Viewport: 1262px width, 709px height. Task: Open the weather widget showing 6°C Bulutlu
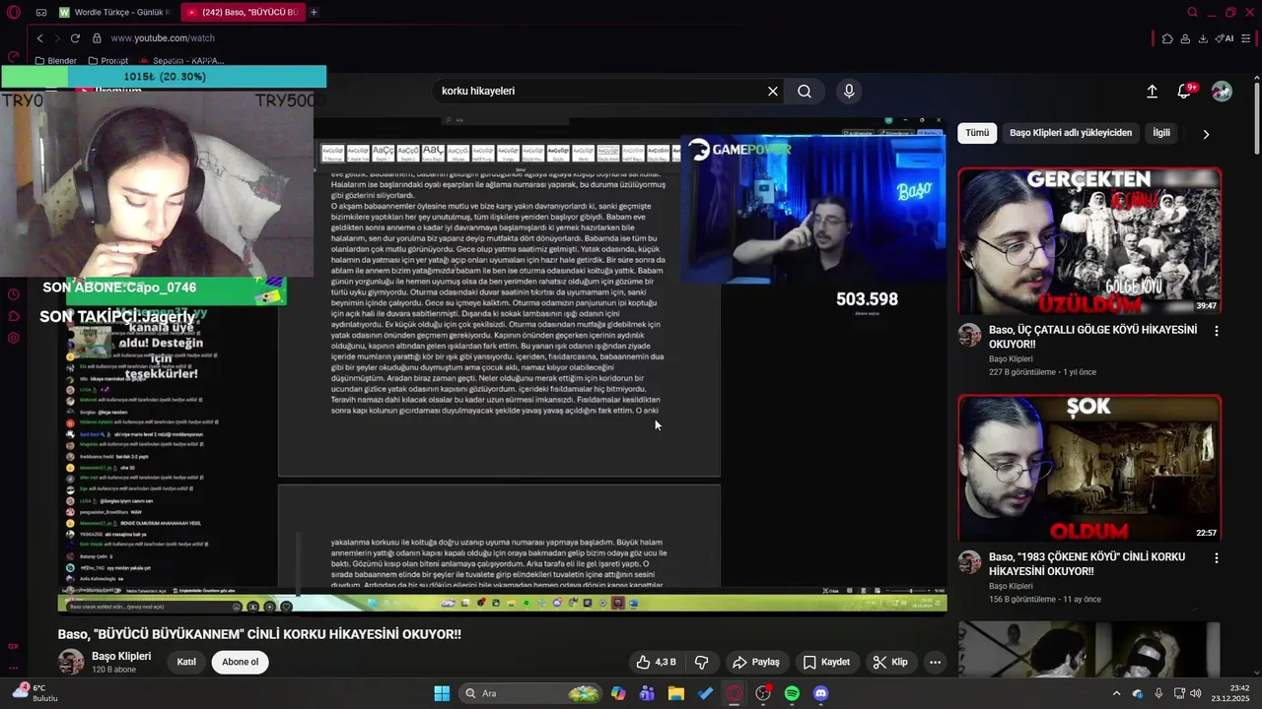click(37, 693)
